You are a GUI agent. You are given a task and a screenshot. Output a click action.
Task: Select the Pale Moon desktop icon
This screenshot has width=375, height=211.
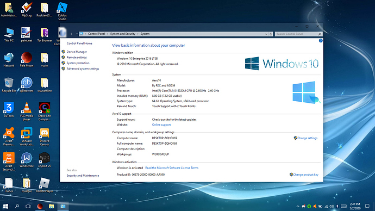(27, 60)
